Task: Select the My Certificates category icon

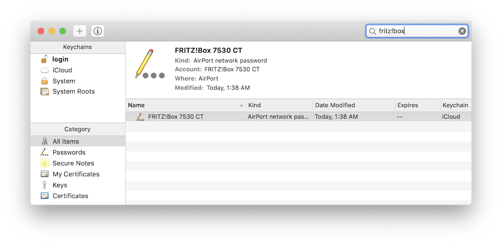Action: (45, 174)
